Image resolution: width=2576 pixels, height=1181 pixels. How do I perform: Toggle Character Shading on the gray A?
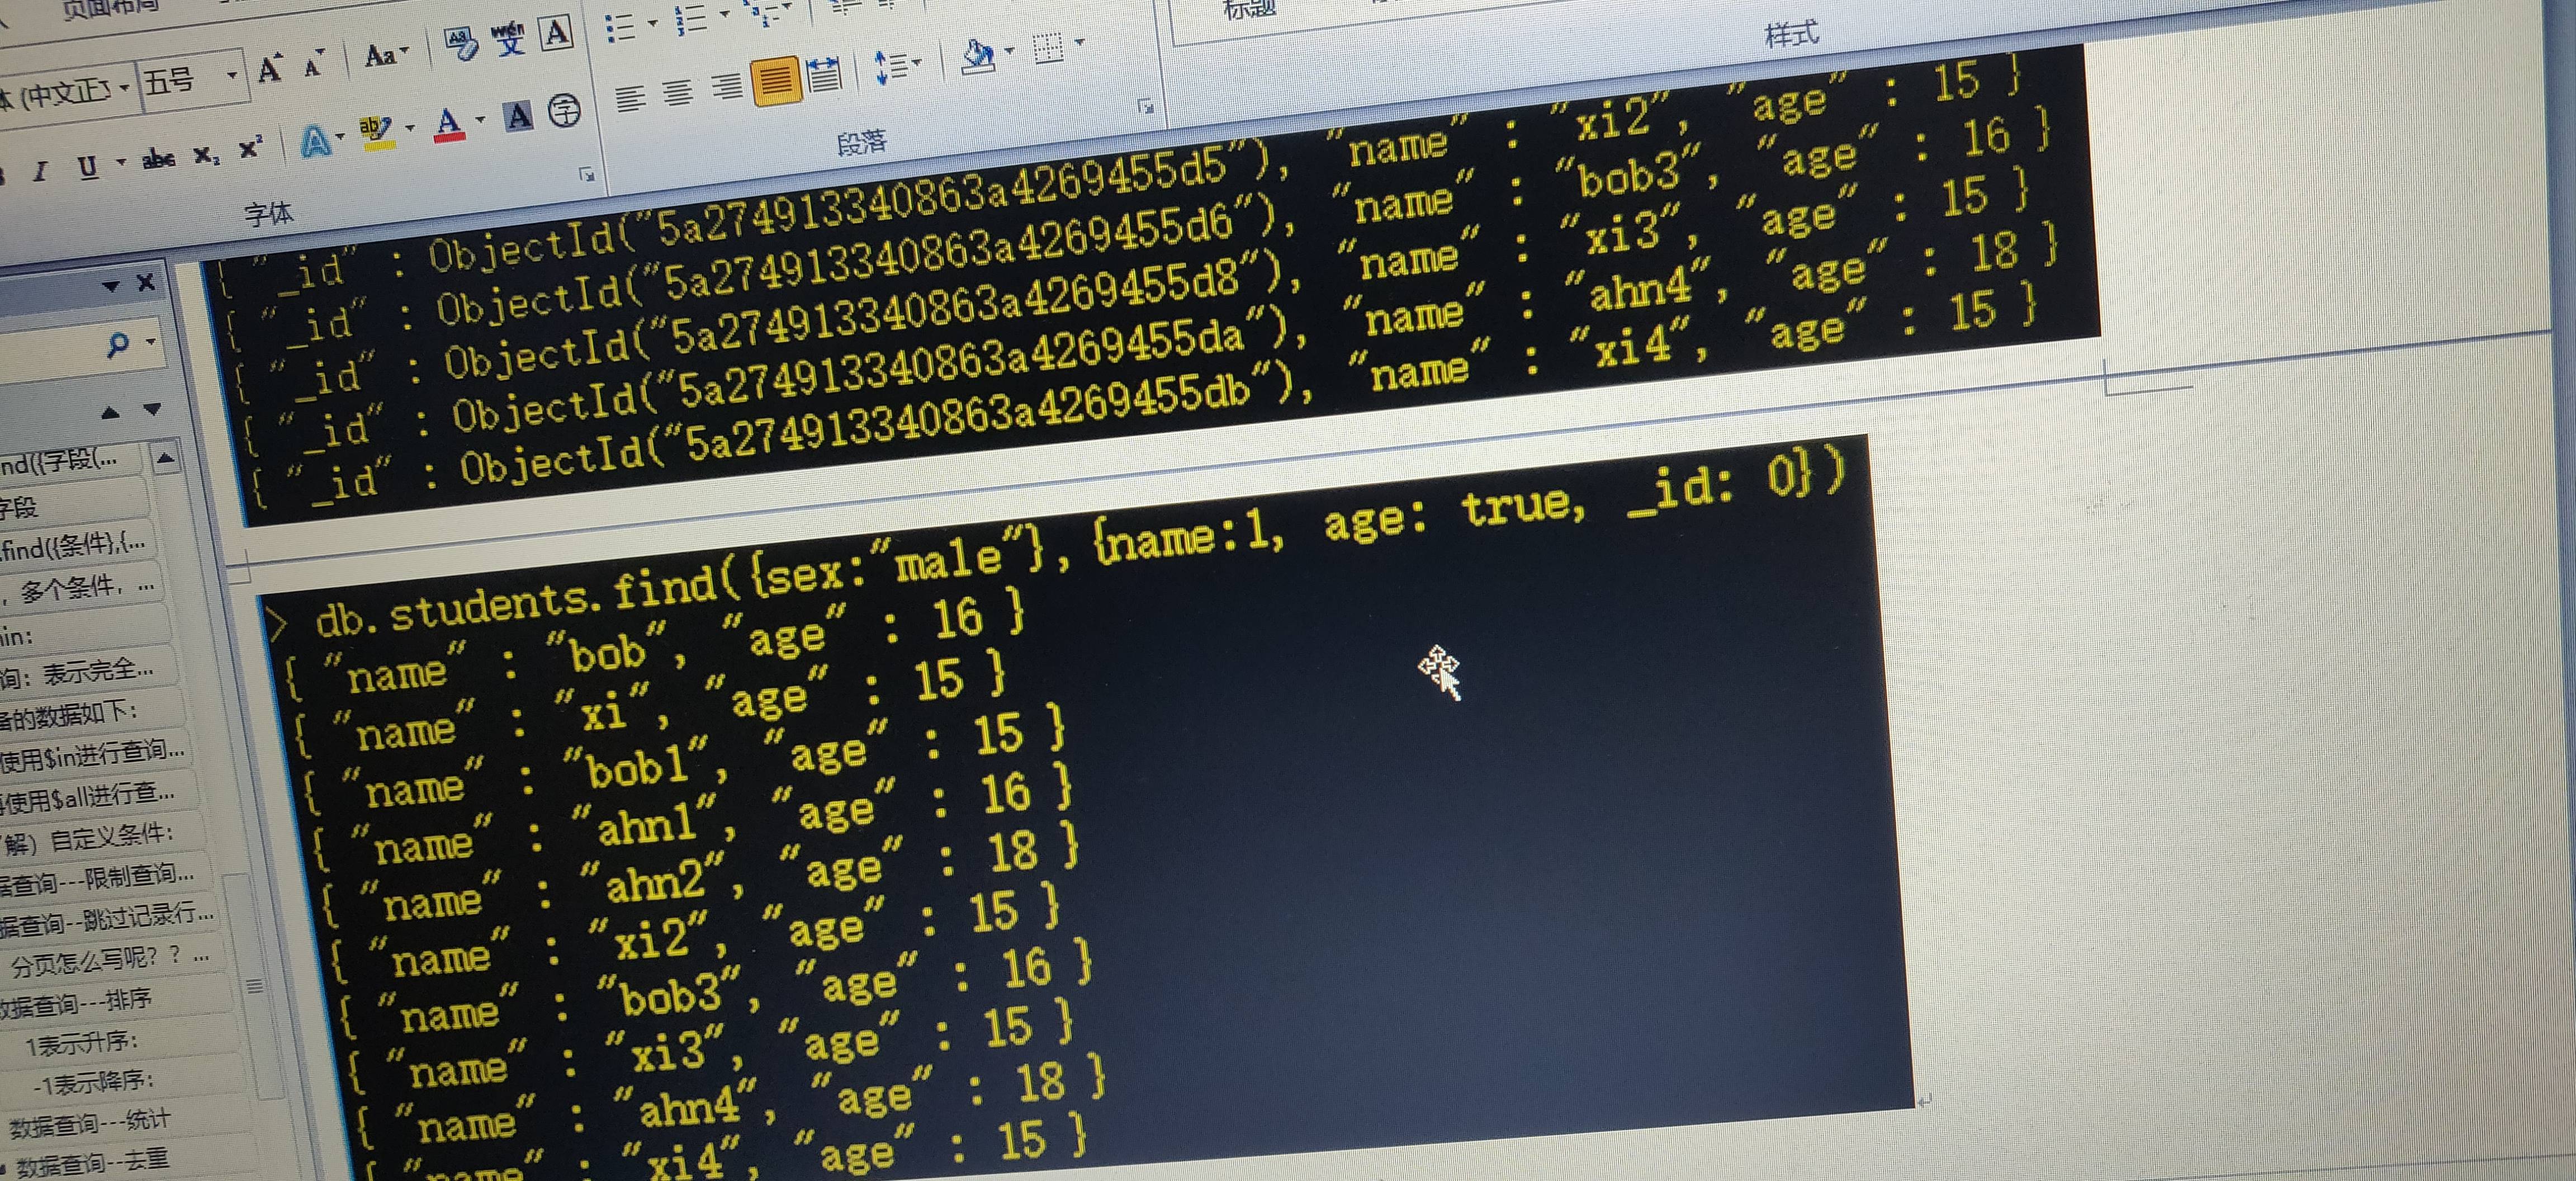click(x=518, y=116)
